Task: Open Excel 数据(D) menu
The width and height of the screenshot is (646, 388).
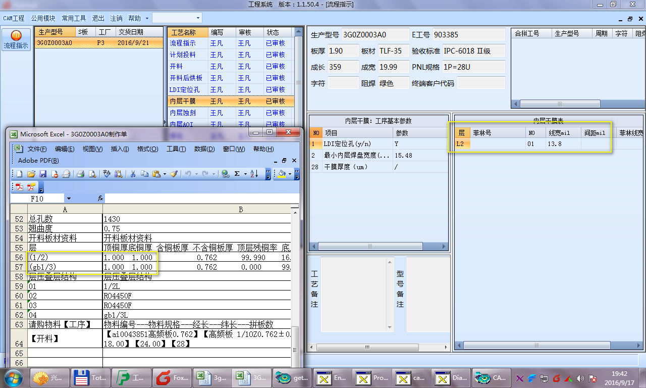Action: [204, 149]
